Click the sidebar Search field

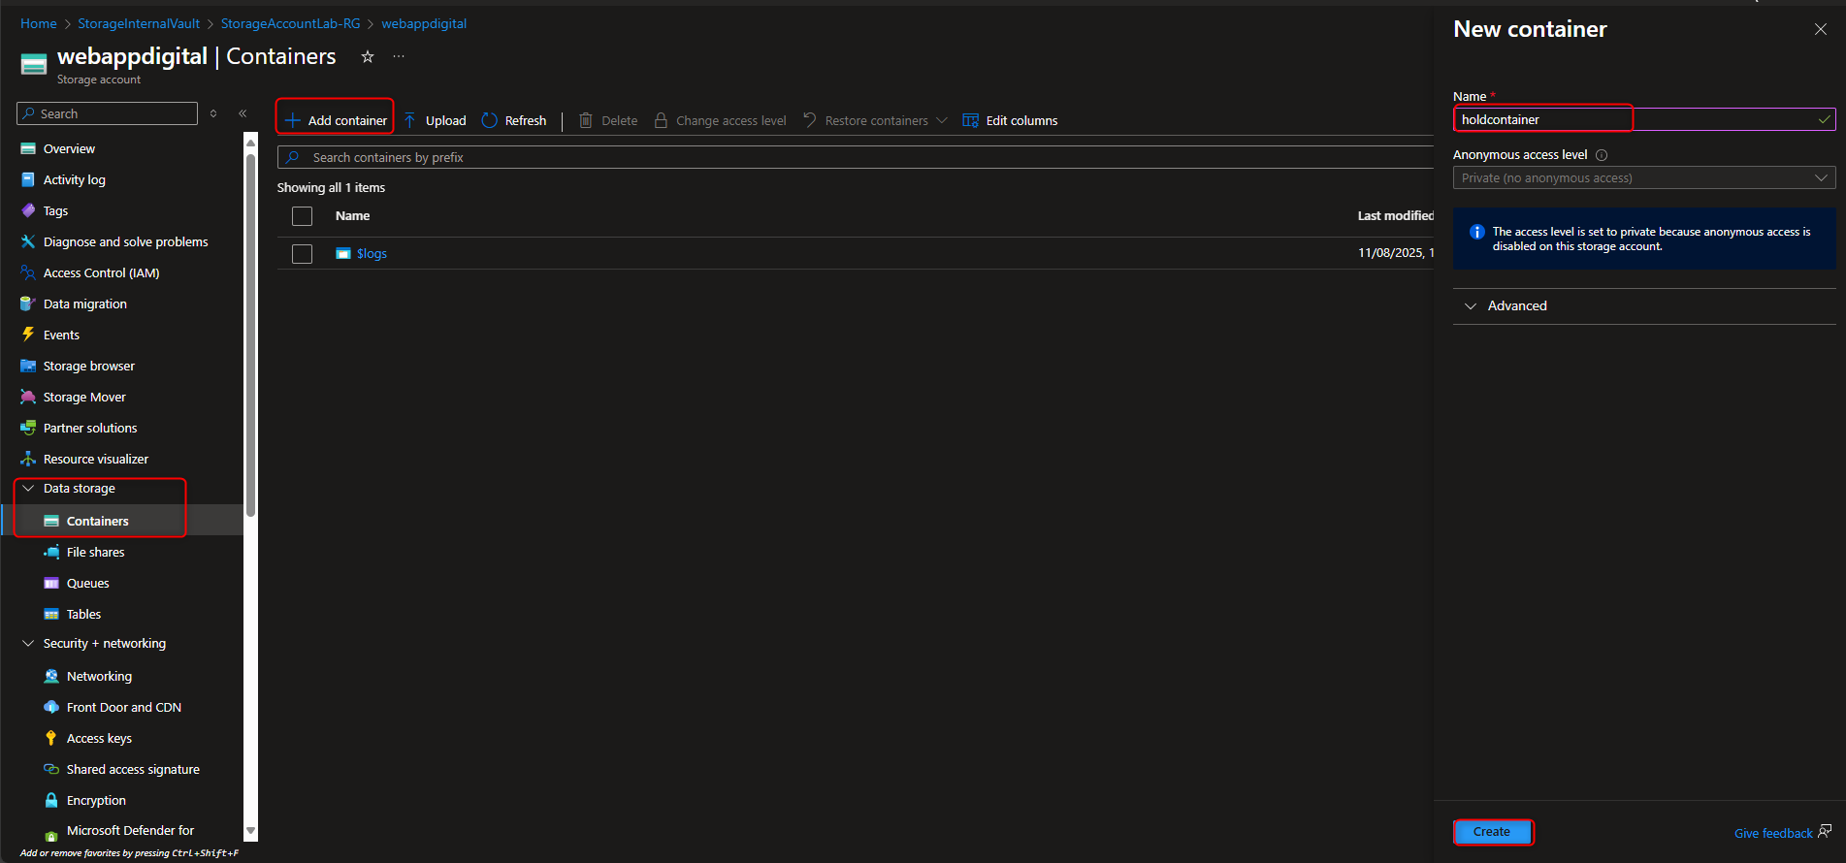(x=107, y=113)
